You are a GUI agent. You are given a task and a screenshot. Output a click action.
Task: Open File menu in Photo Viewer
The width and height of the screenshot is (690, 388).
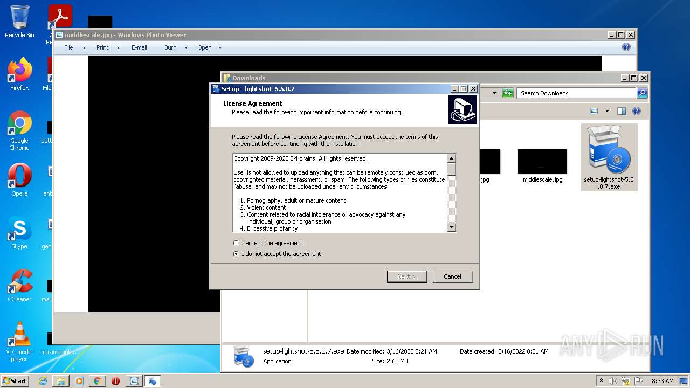tap(68, 47)
